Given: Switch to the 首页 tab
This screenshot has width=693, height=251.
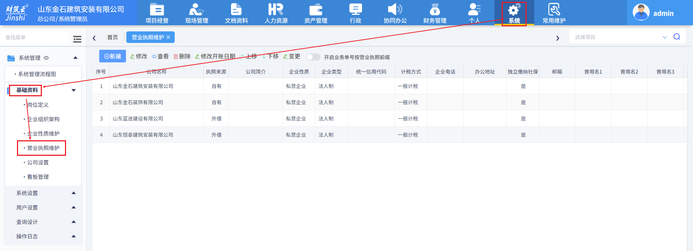Looking at the screenshot, I should coord(113,37).
